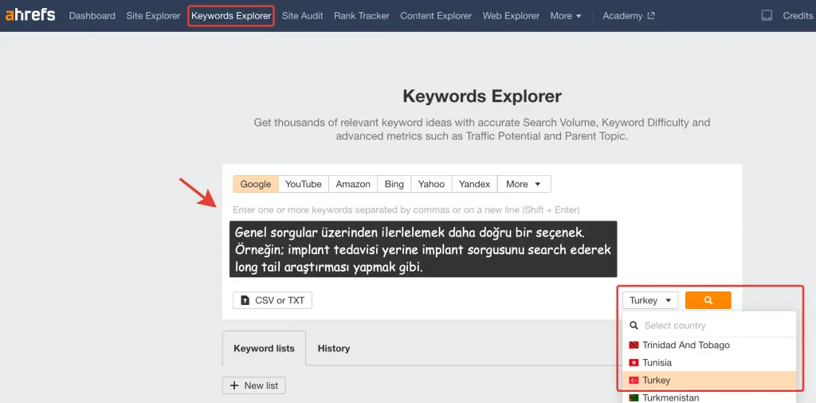Viewport: 816px width, 403px height.
Task: Switch to the History tab
Action: click(x=334, y=348)
